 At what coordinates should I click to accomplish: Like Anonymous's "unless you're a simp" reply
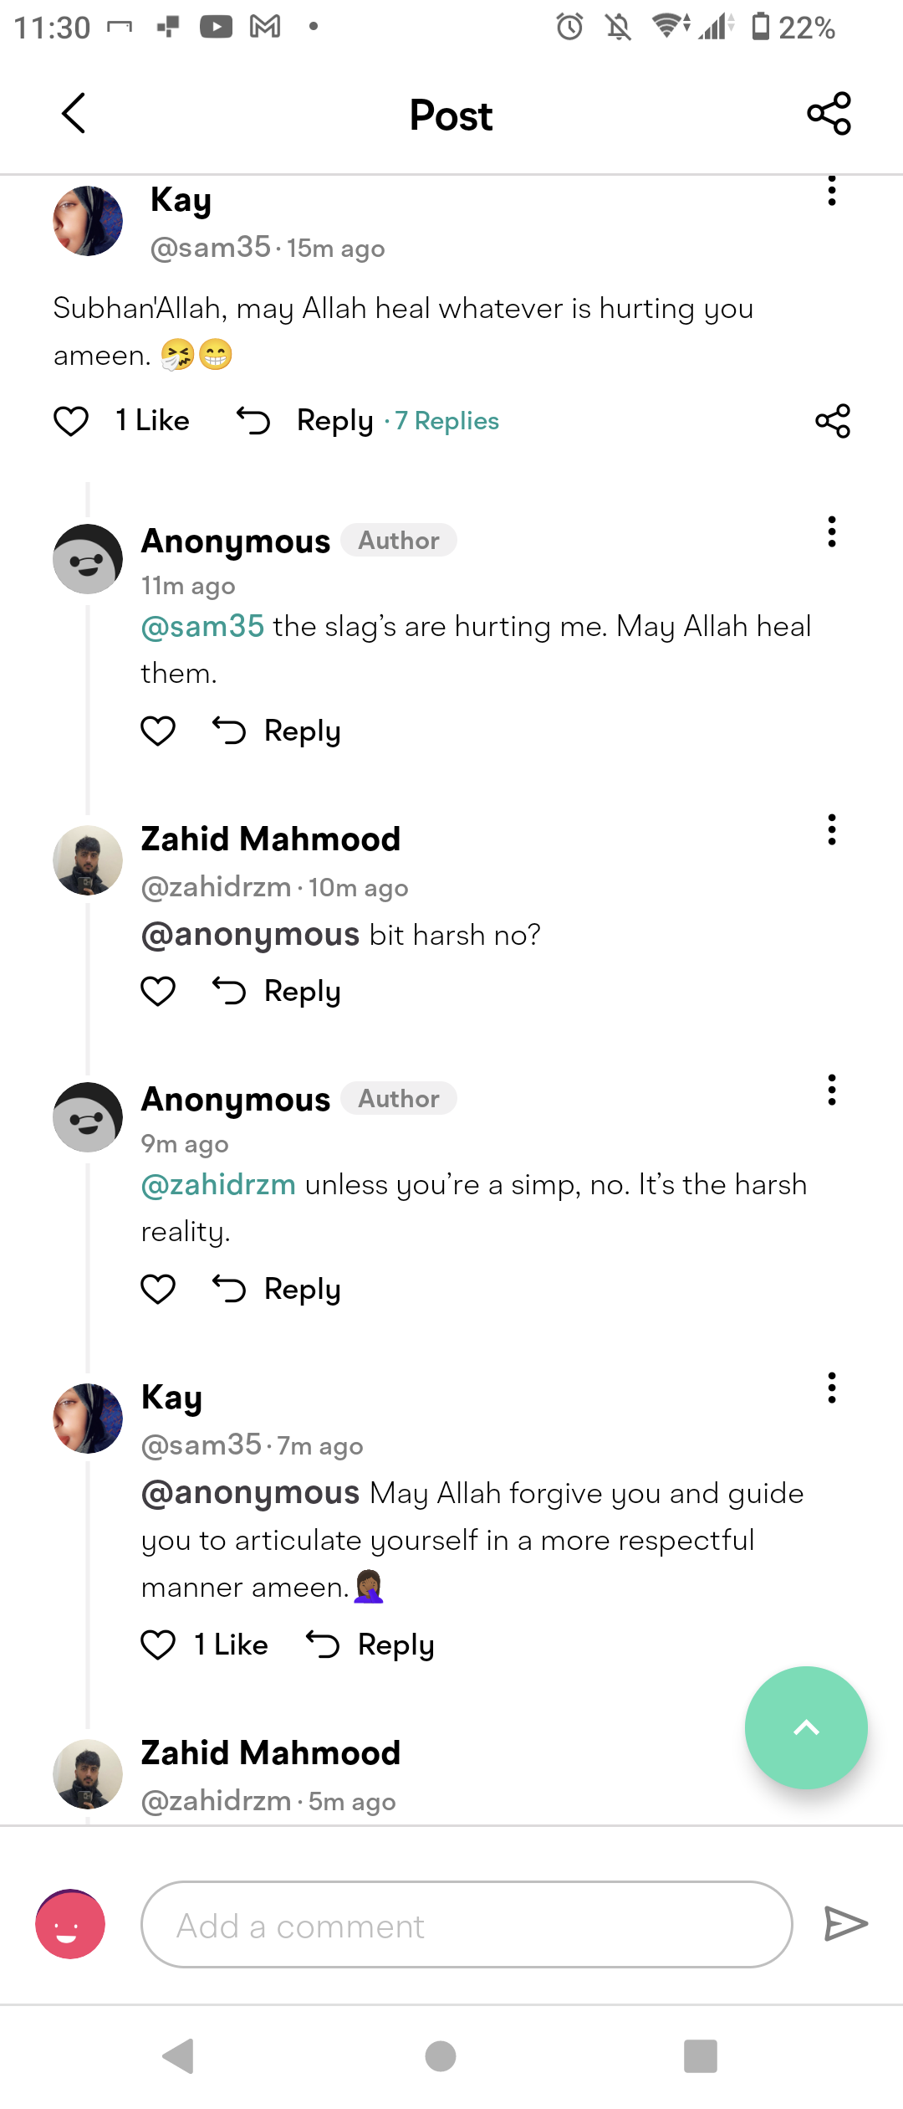click(158, 1289)
